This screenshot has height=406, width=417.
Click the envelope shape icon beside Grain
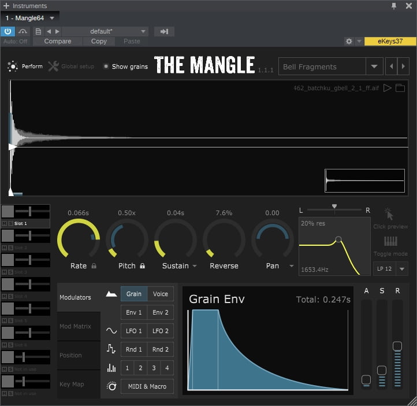pos(111,294)
